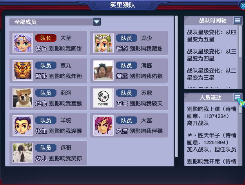The image size is (245, 185).
Task: Select member card 泡泡 地府
Action: (48, 98)
